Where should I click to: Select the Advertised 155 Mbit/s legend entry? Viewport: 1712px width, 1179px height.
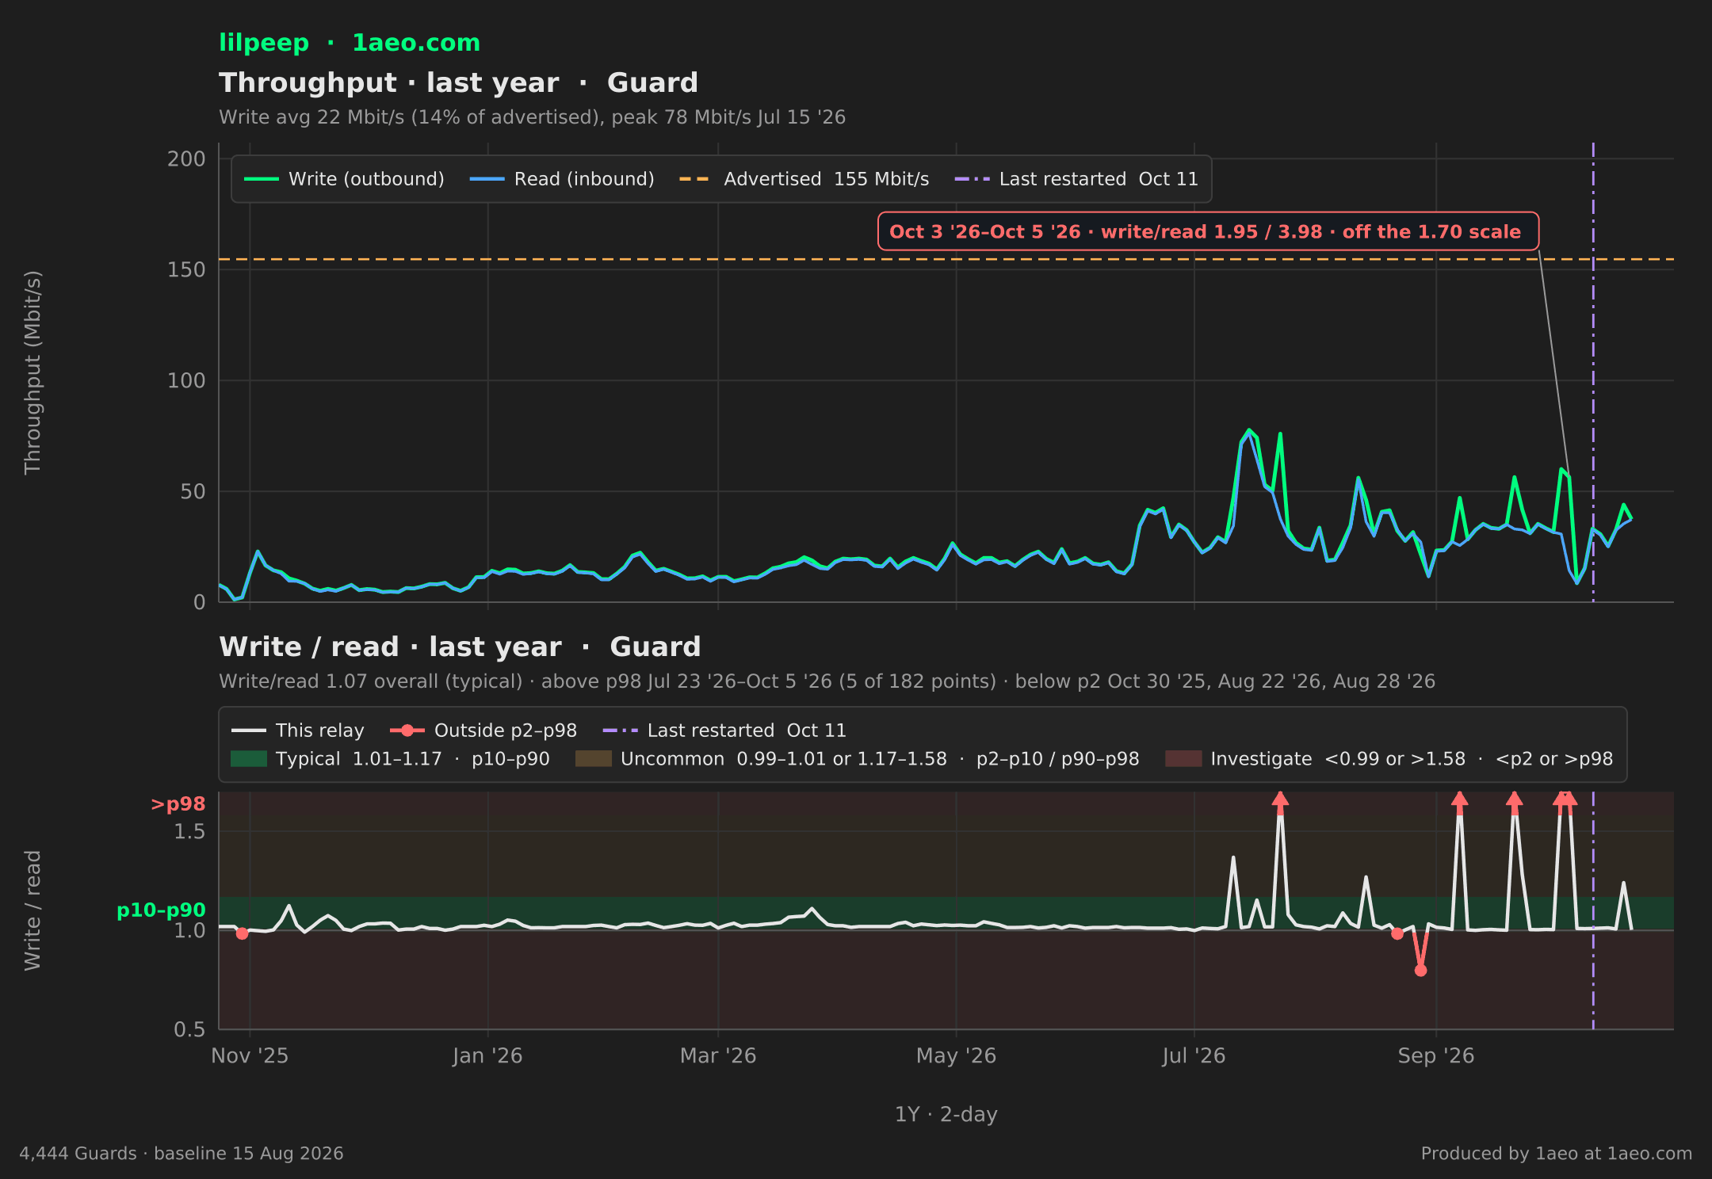tap(804, 179)
